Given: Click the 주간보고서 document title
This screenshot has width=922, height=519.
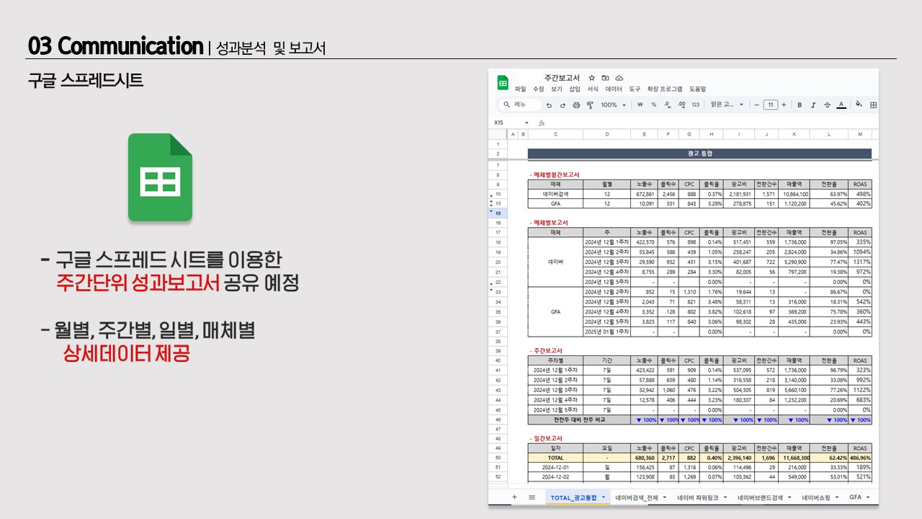Looking at the screenshot, I should (563, 78).
